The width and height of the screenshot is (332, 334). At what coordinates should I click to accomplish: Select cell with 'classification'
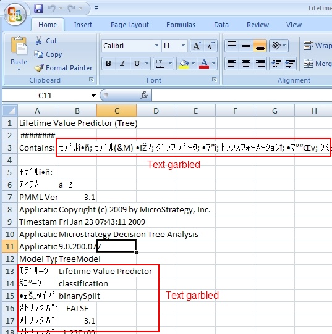77,284
